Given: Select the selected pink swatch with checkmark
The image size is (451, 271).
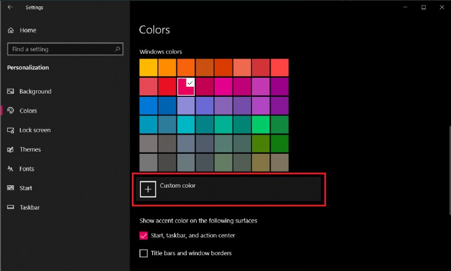Looking at the screenshot, I should pyautogui.click(x=186, y=87).
